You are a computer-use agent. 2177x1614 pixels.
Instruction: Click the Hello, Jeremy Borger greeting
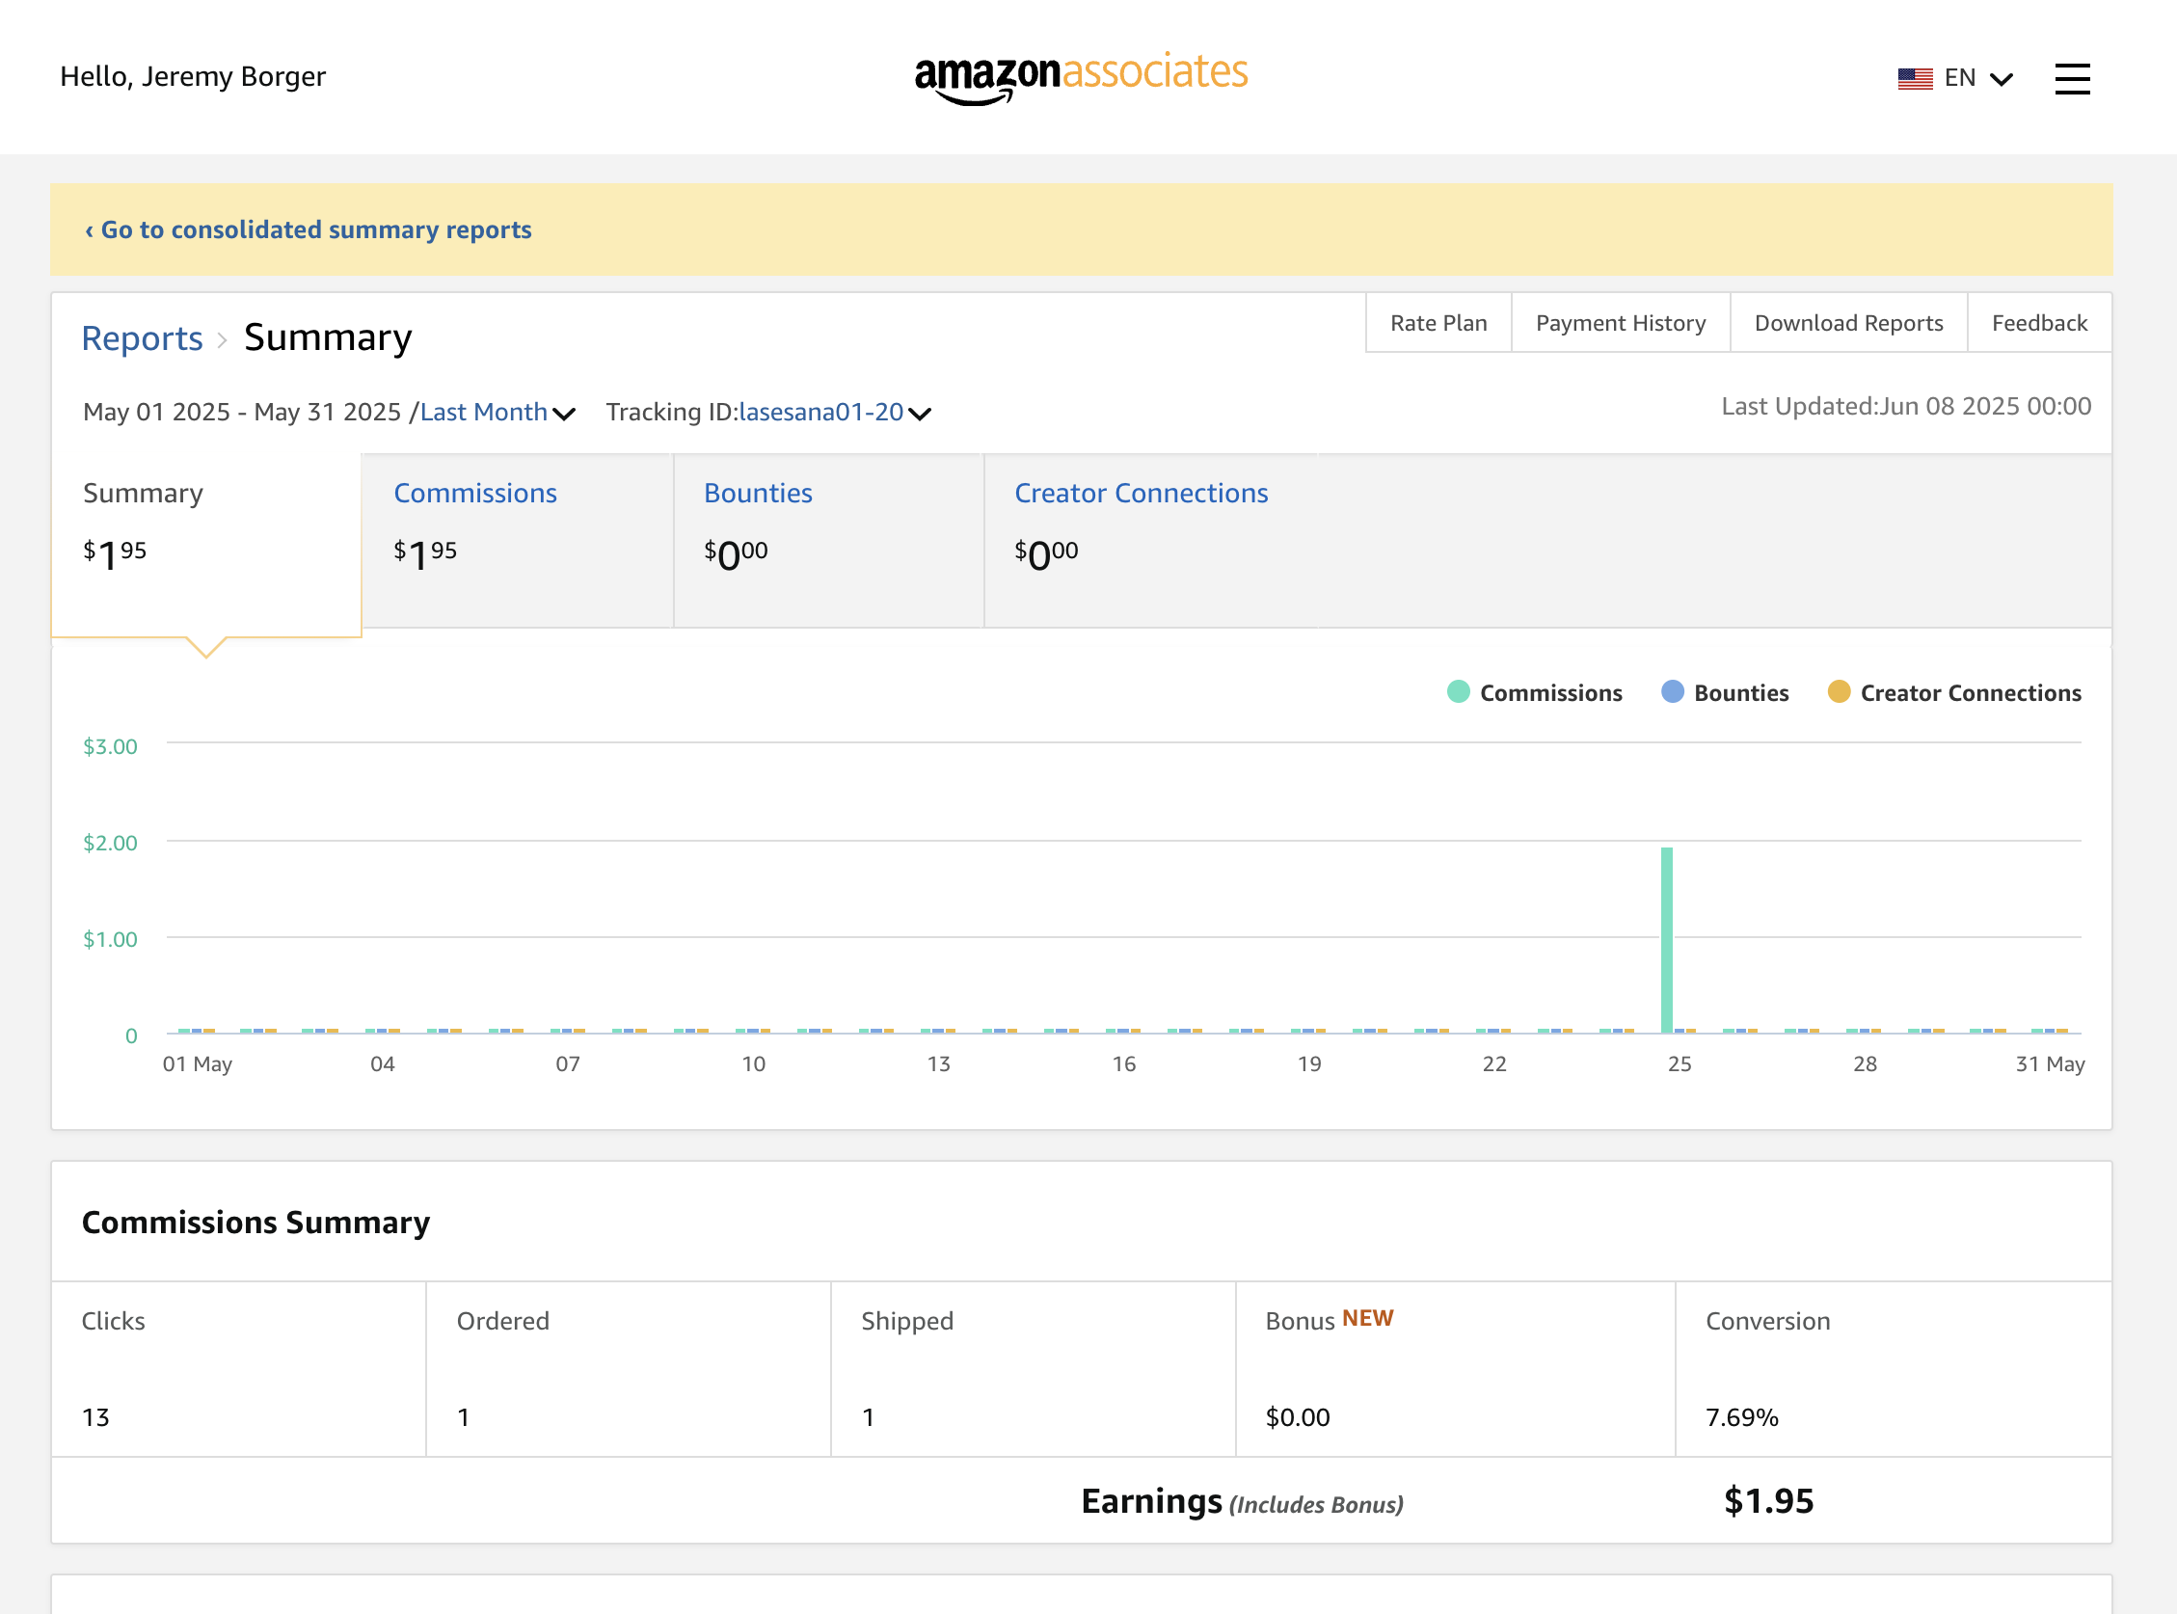[x=193, y=76]
